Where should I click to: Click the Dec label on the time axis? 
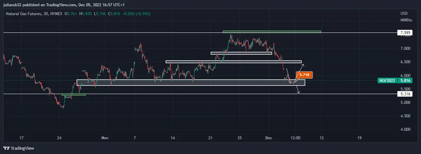point(268,138)
